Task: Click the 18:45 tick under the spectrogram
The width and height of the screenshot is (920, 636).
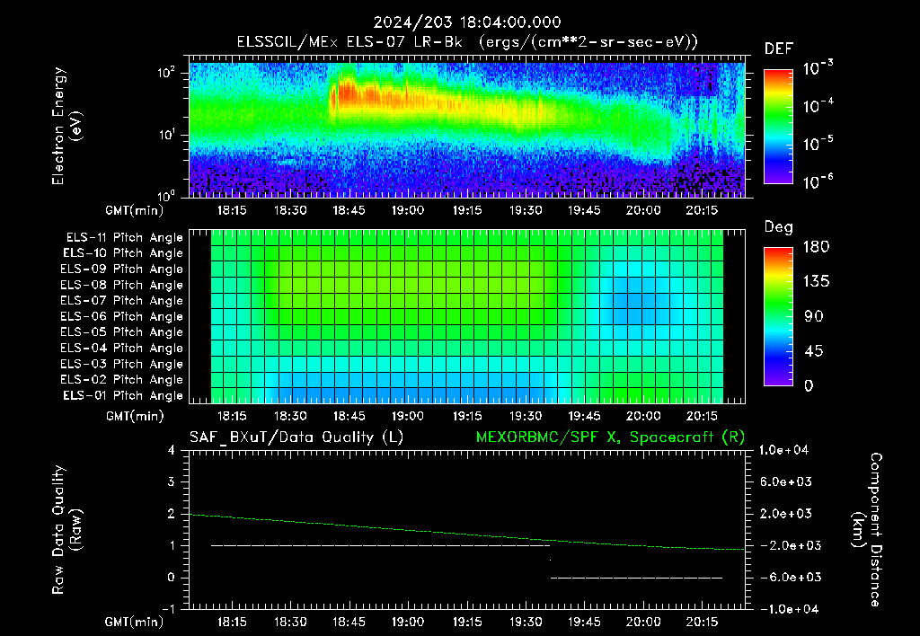Action: 349,211
